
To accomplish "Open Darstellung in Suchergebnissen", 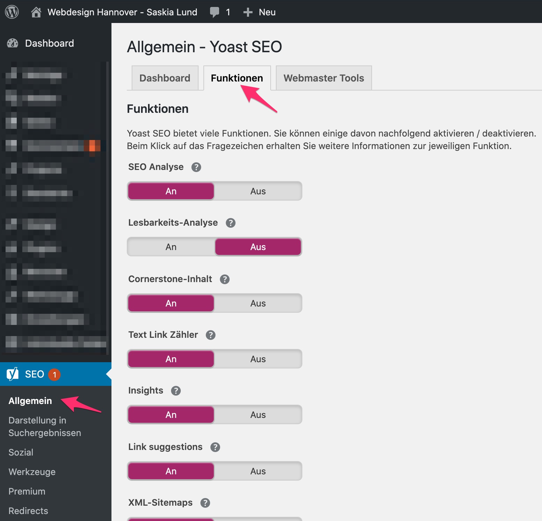I will click(x=45, y=427).
